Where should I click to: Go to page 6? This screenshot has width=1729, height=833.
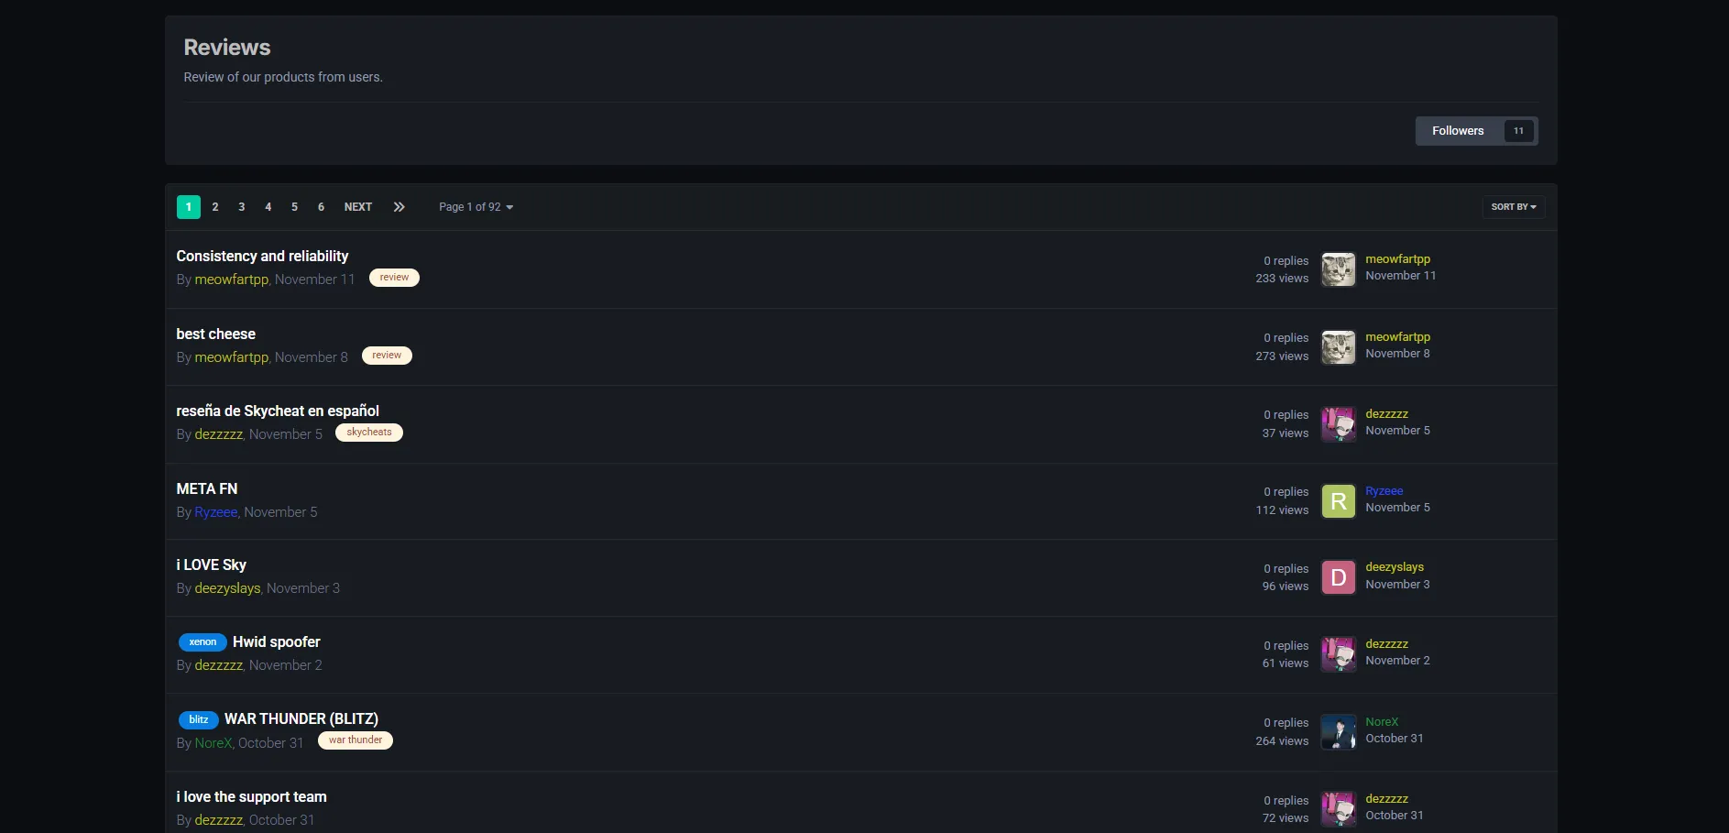321,207
